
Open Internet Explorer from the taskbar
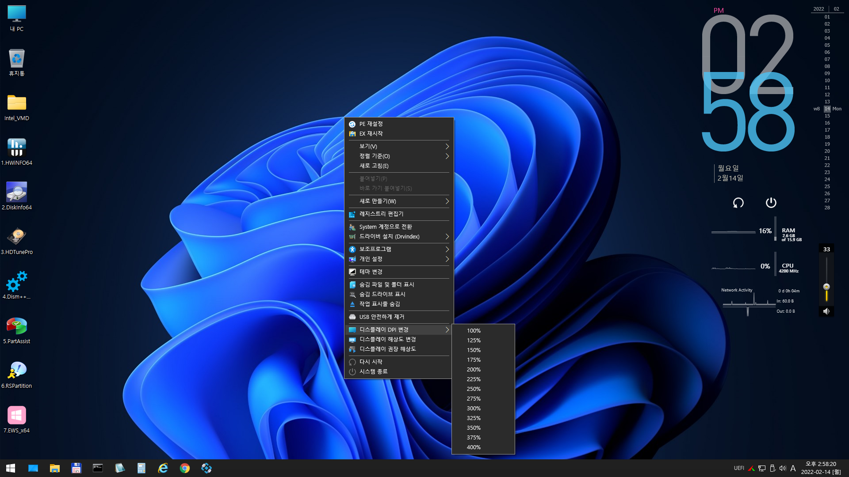tap(163, 468)
